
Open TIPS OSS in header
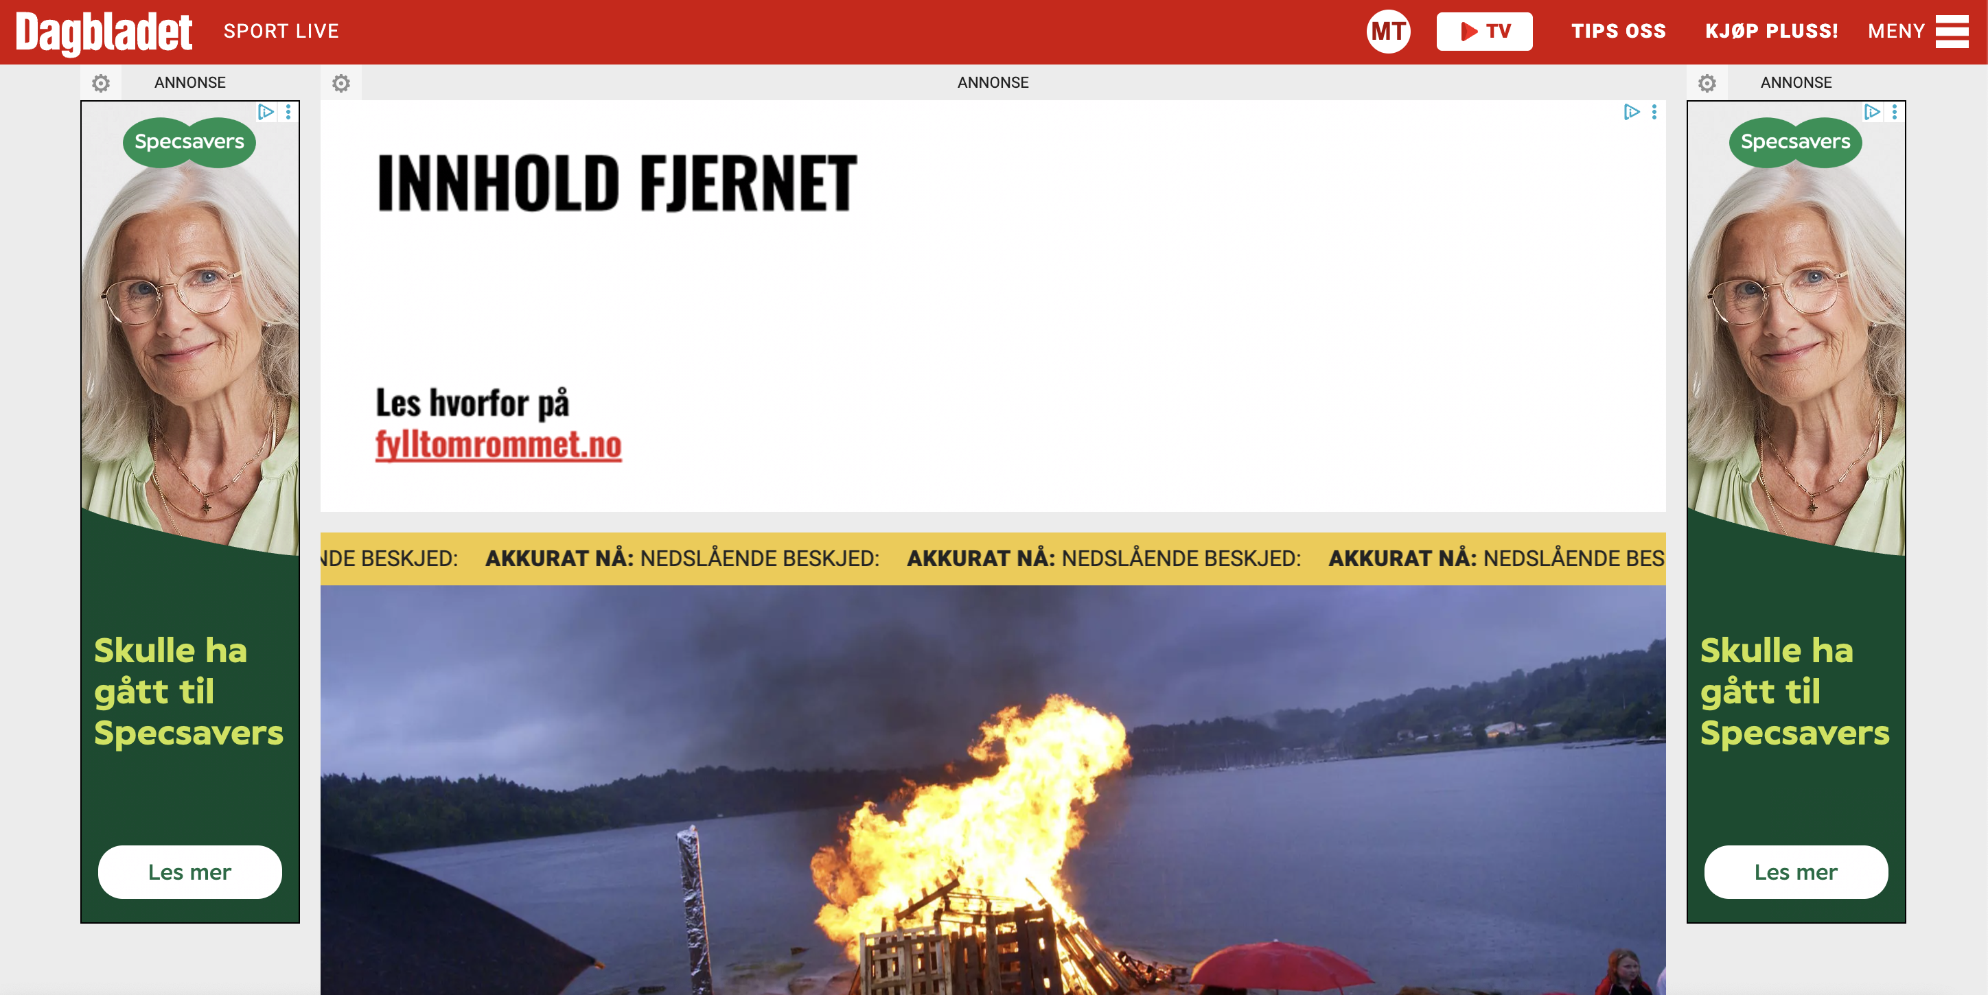pos(1618,32)
